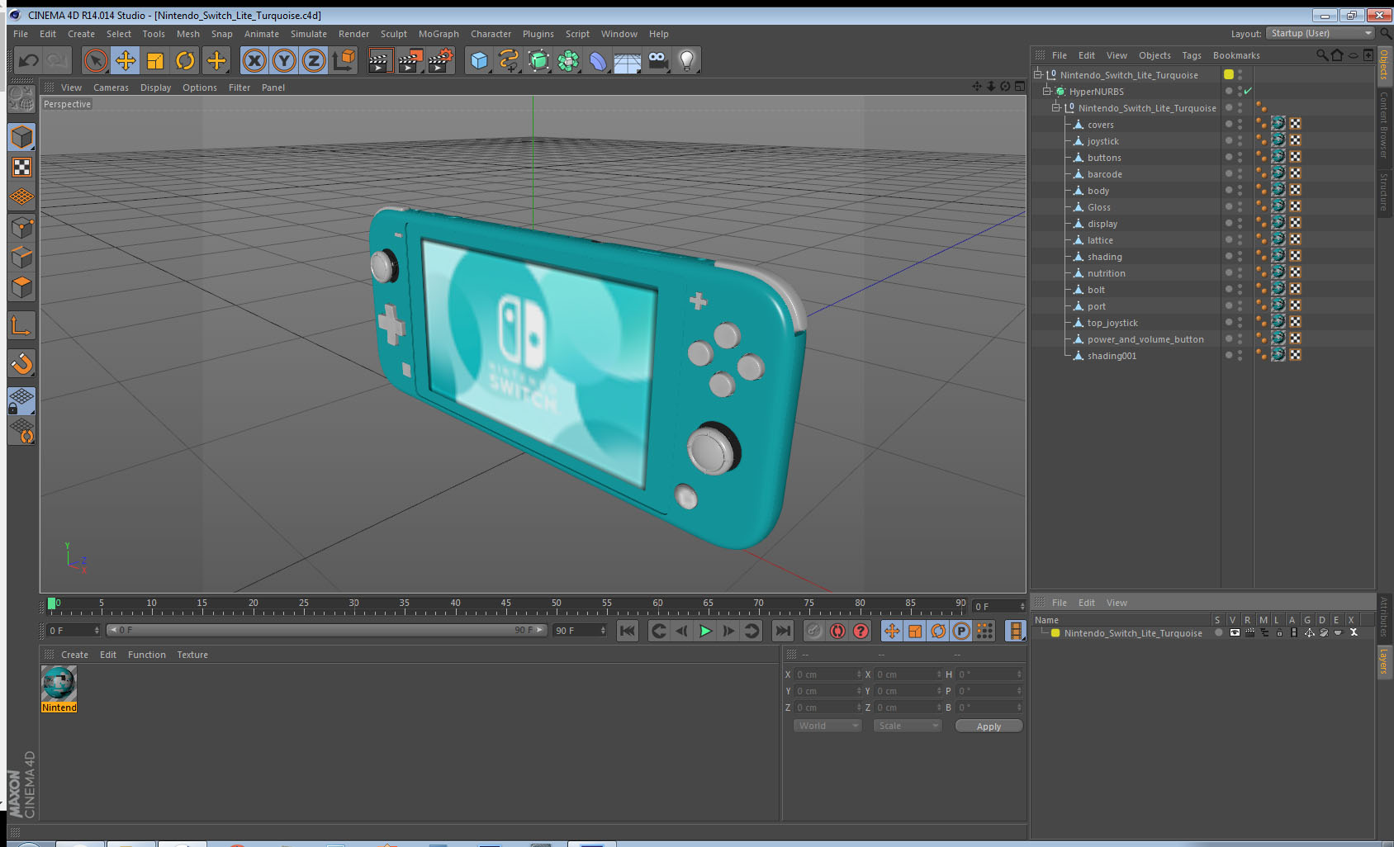The width and height of the screenshot is (1394, 847).
Task: Collapse the root Nintendo_Switch_Lite_Turquoise node
Action: tap(1038, 74)
